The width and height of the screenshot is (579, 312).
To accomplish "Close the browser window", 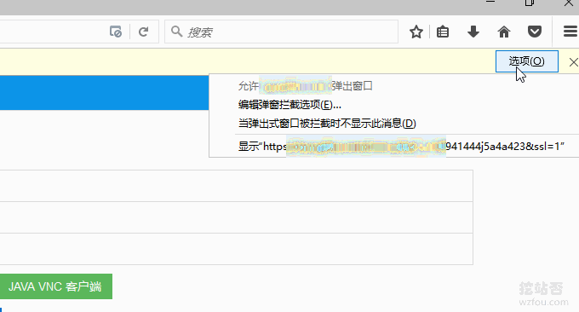I will click(569, 3).
